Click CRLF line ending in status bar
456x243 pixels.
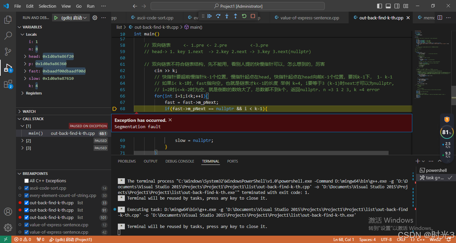pyautogui.click(x=401, y=240)
